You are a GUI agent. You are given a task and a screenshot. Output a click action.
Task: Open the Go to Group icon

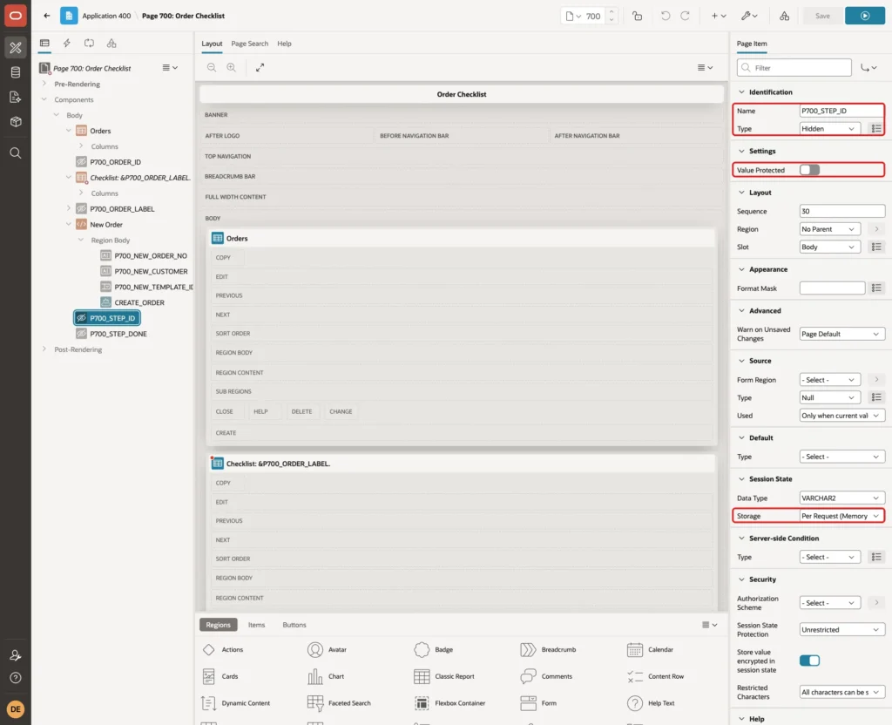868,68
